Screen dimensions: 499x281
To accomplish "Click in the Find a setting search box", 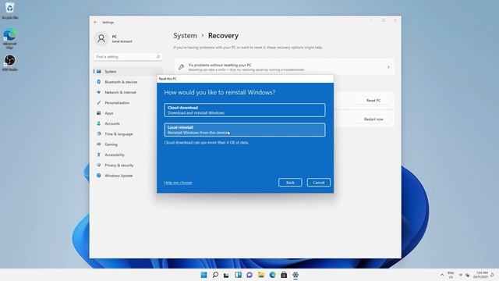I will (128, 57).
